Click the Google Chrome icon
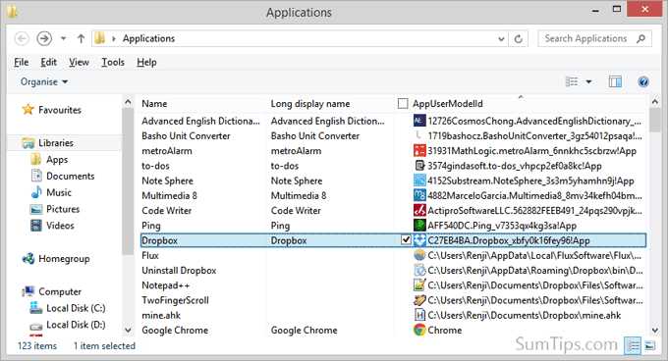The height and width of the screenshot is (361, 668). point(419,330)
